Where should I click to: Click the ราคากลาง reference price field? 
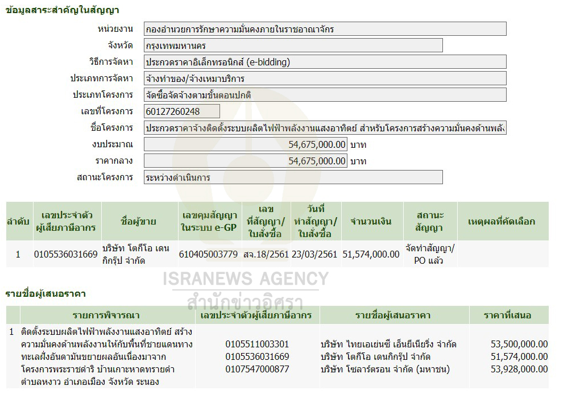point(245,161)
